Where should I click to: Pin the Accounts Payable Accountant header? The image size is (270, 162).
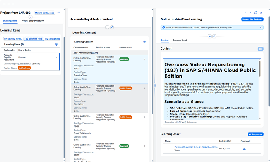tap(112, 27)
